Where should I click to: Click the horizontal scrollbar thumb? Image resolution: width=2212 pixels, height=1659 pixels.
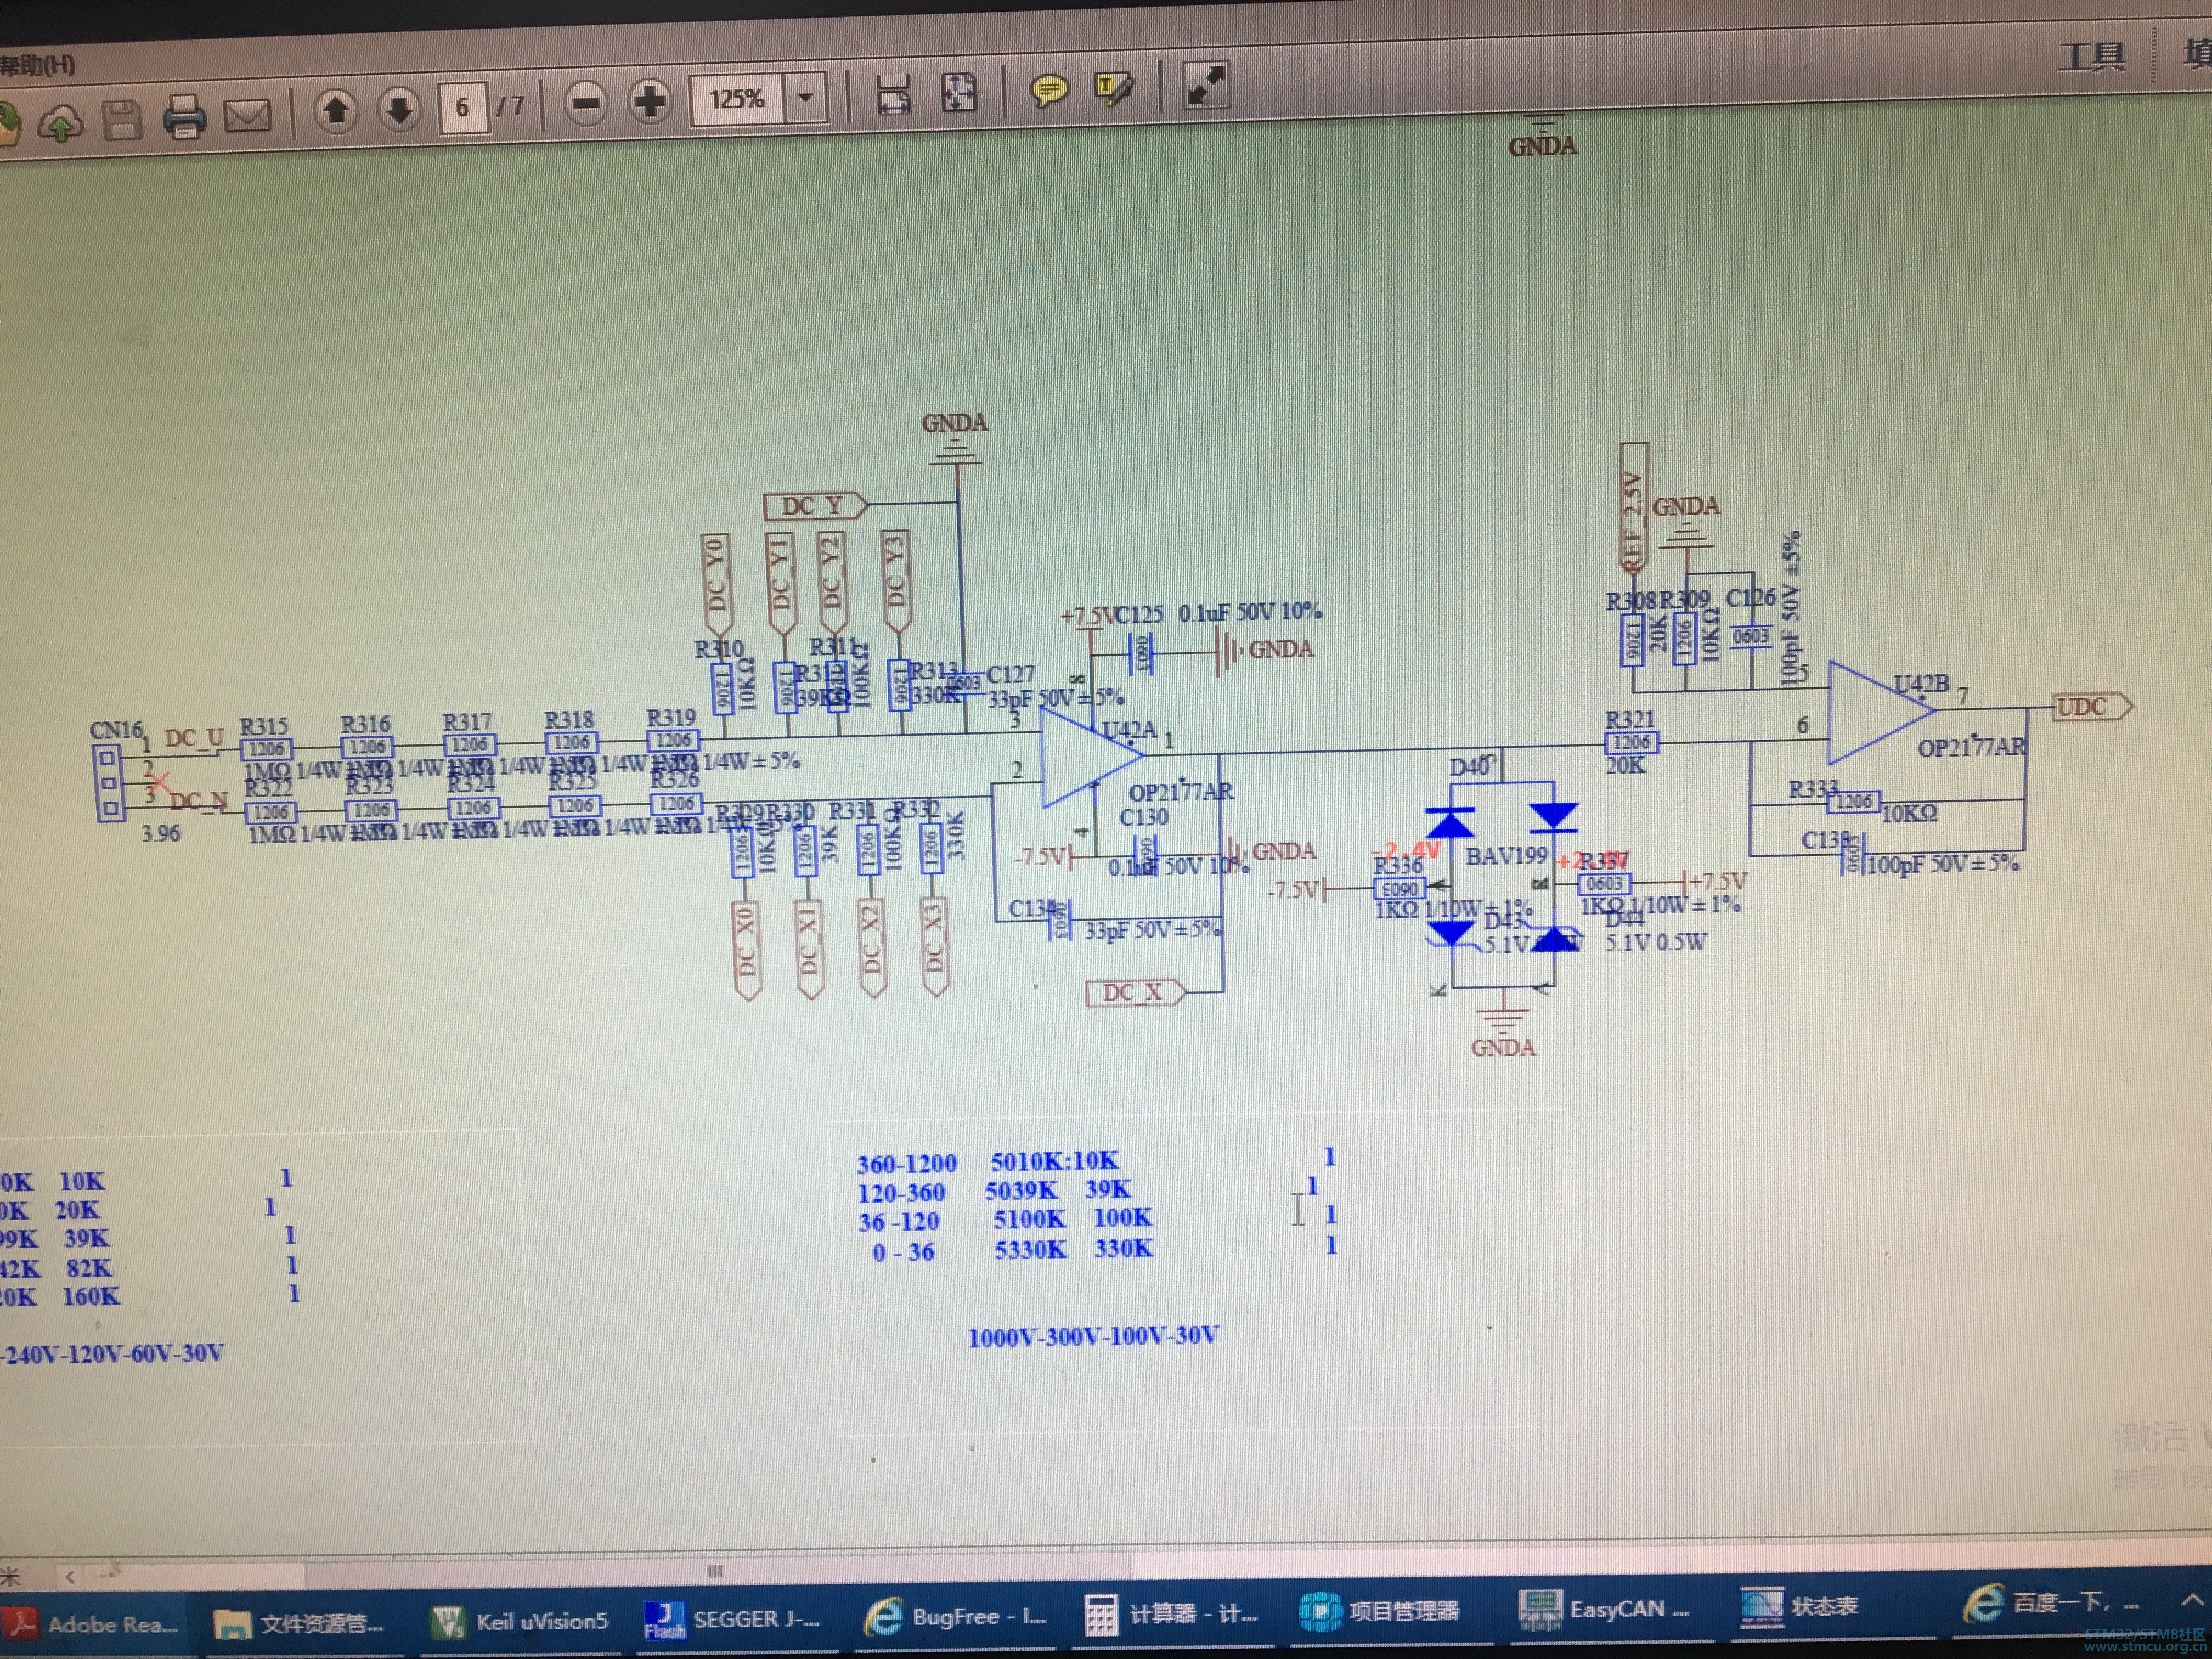tap(716, 1571)
